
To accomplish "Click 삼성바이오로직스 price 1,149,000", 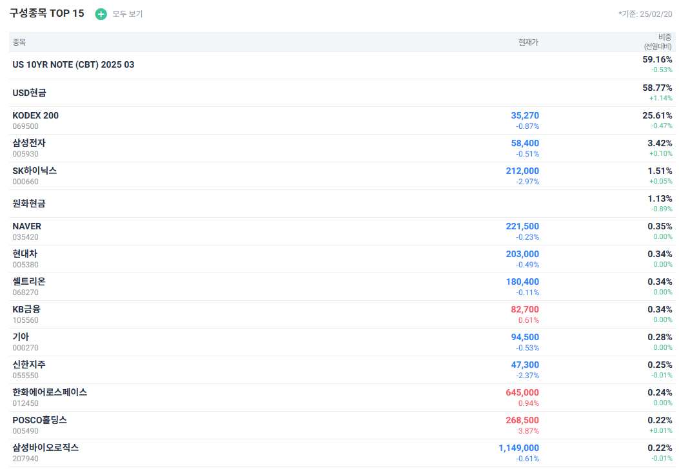I will point(519,448).
